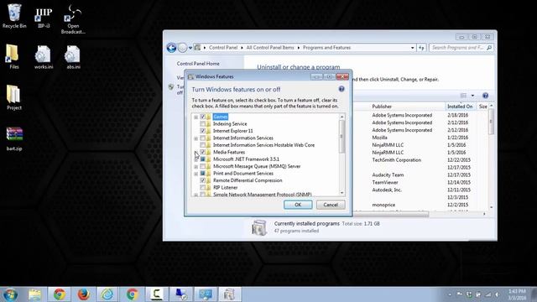Image resolution: width=537 pixels, height=302 pixels.
Task: Click the change view icon in Programs list
Action: point(463,96)
